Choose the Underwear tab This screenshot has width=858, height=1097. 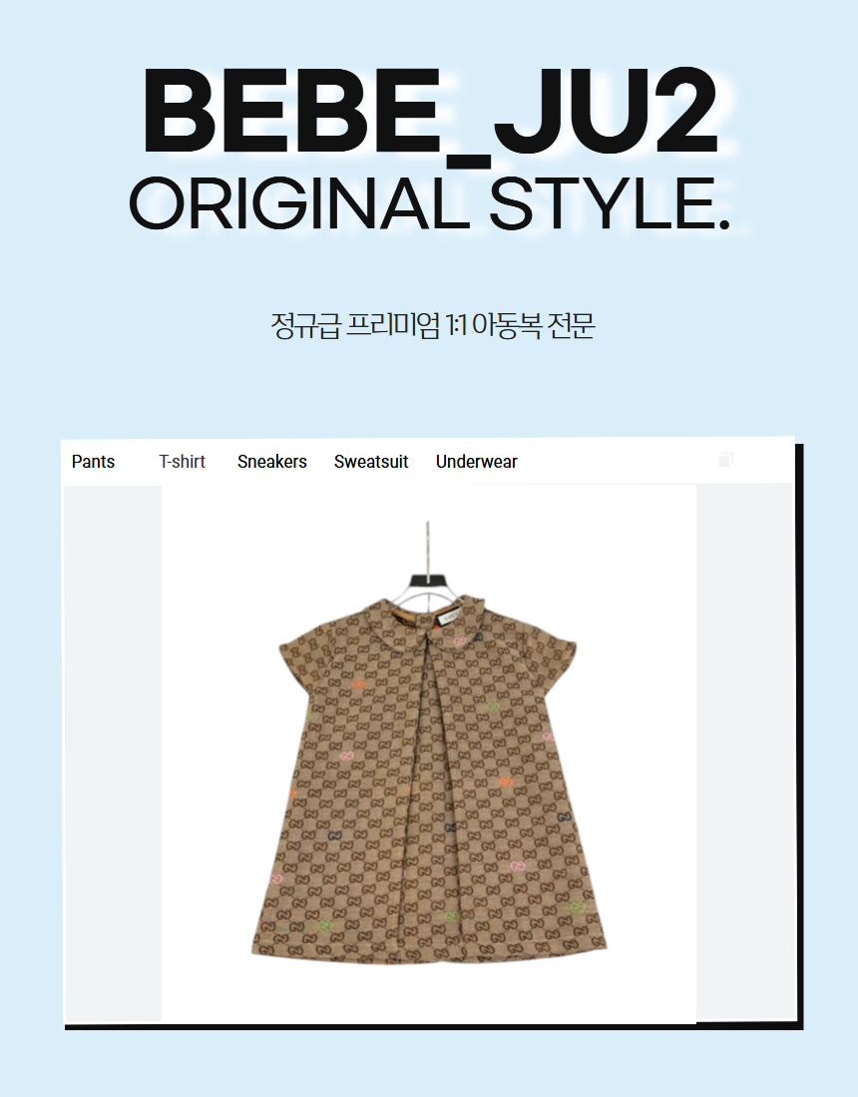pyautogui.click(x=477, y=462)
